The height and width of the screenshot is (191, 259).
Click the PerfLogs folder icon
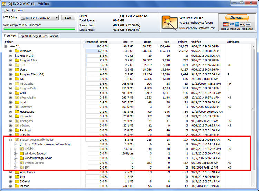point(17,130)
